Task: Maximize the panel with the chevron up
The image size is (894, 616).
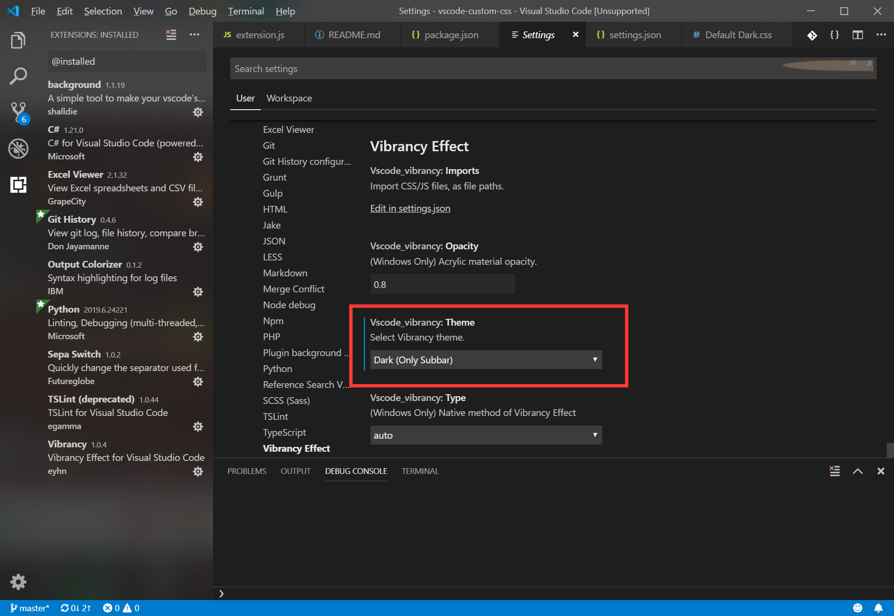Action: [x=857, y=471]
